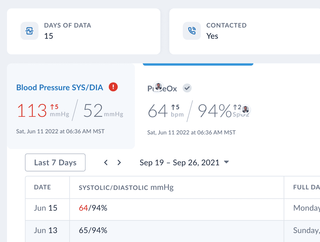Select the Blood Pressure SYS/DIA tab

pos(60,88)
